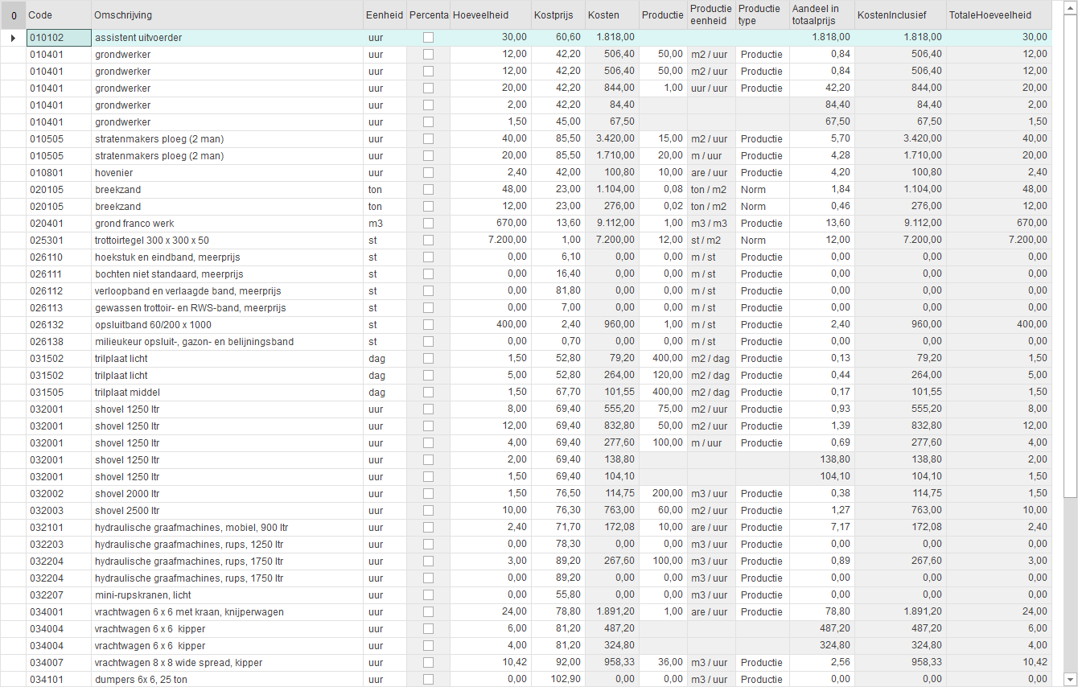The width and height of the screenshot is (1078, 687).
Task: Click the scrollbar up arrow
Action: 1070,8
